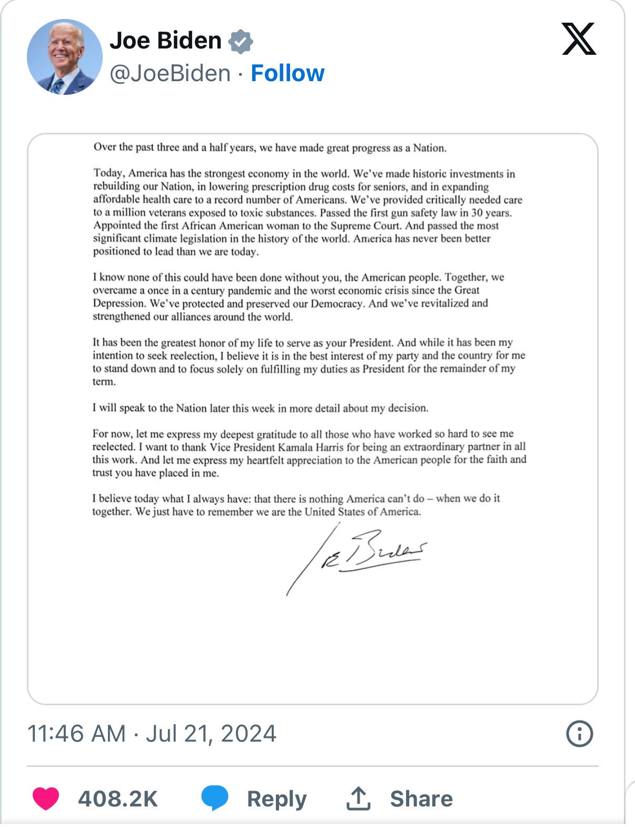Open Joe Biden's profile picture
Viewport: 635px width, 827px height.
(65, 57)
